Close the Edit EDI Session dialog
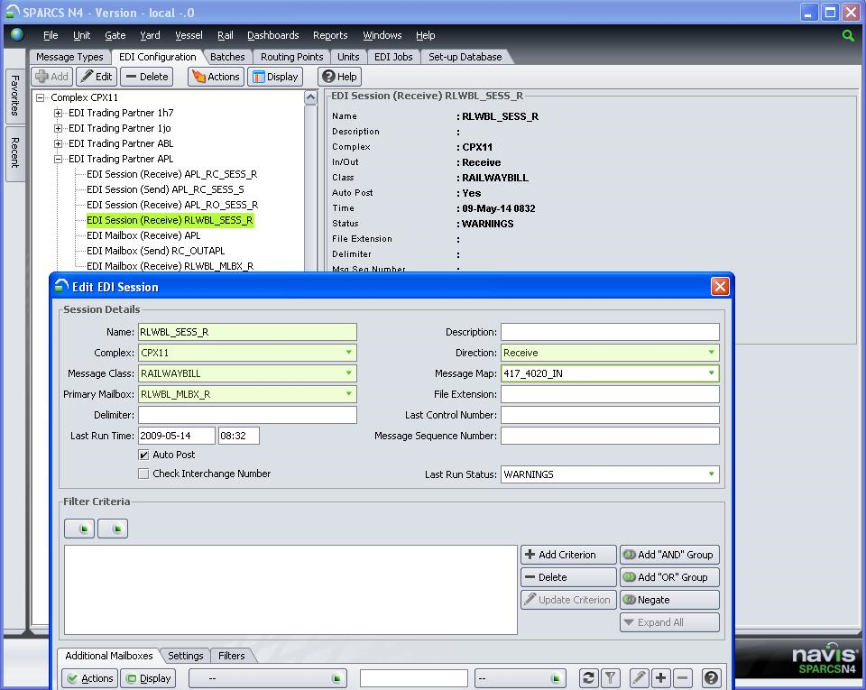The height and width of the screenshot is (690, 866). 720,287
